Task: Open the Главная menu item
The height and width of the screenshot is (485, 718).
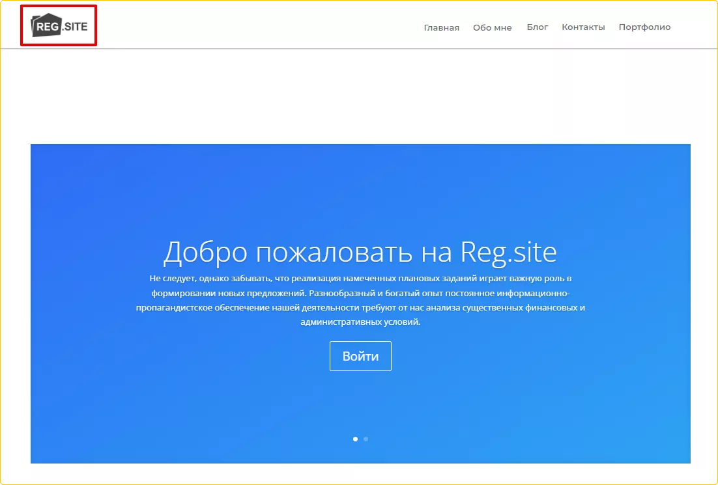Action: [441, 27]
